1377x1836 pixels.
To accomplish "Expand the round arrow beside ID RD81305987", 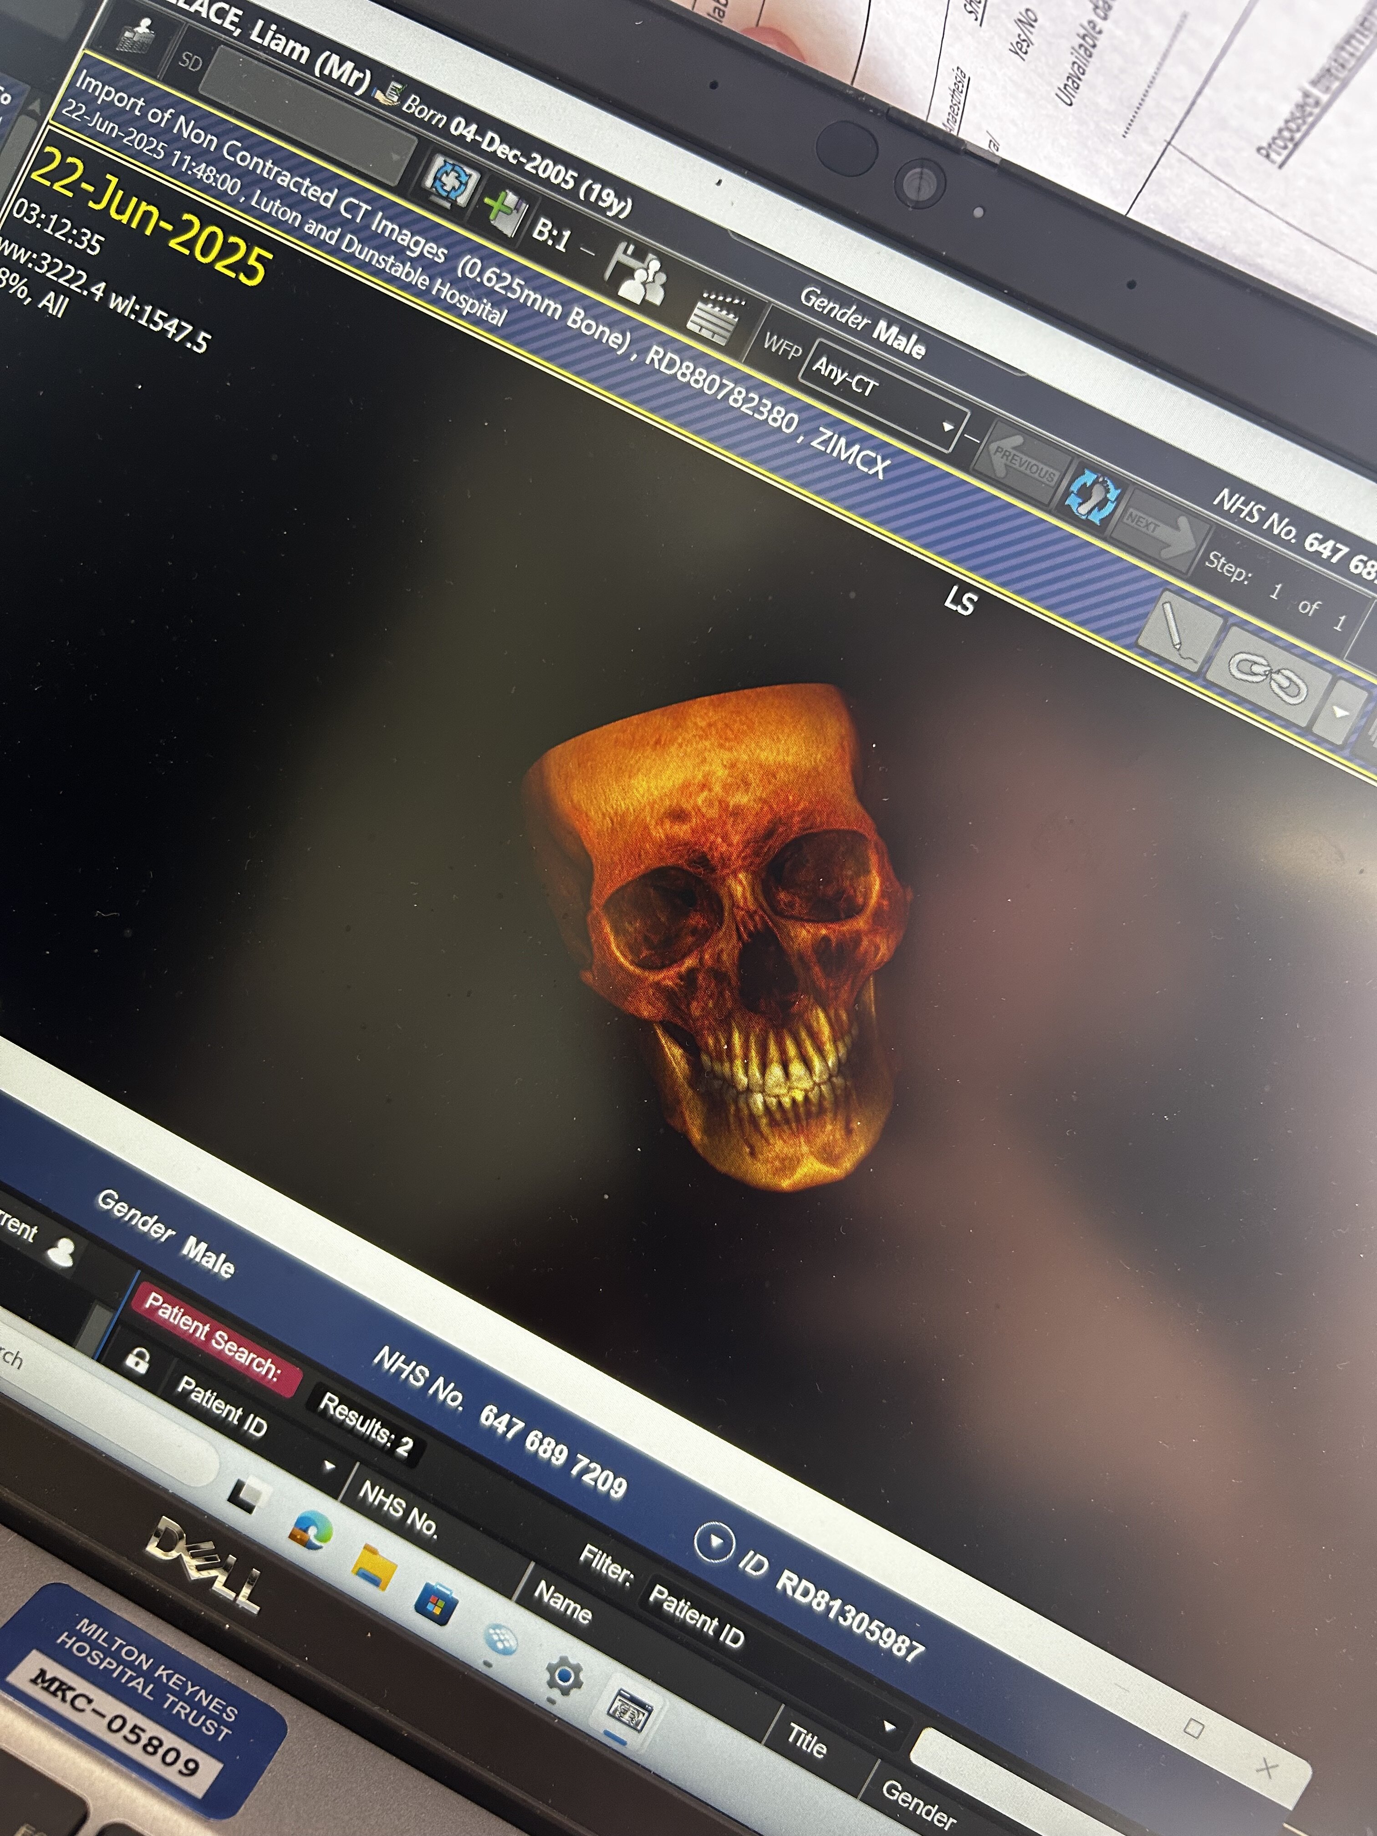I will 714,1540.
